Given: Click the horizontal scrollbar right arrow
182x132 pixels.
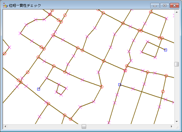Looking at the screenshot, I should pos(171,127).
